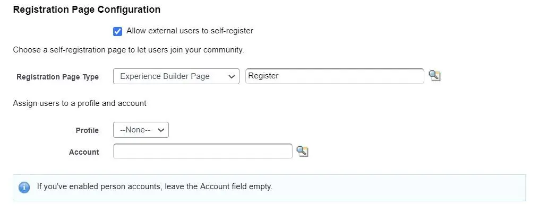Click the Registration Page Configuration heading

point(87,10)
